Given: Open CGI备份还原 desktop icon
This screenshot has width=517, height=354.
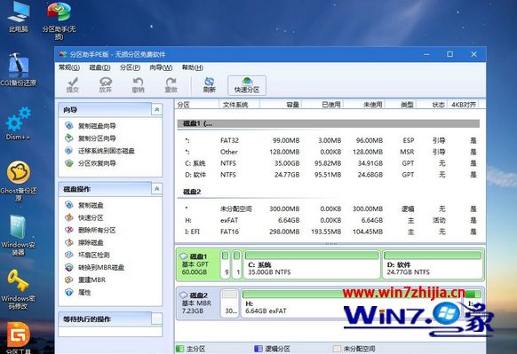Looking at the screenshot, I should click(19, 70).
